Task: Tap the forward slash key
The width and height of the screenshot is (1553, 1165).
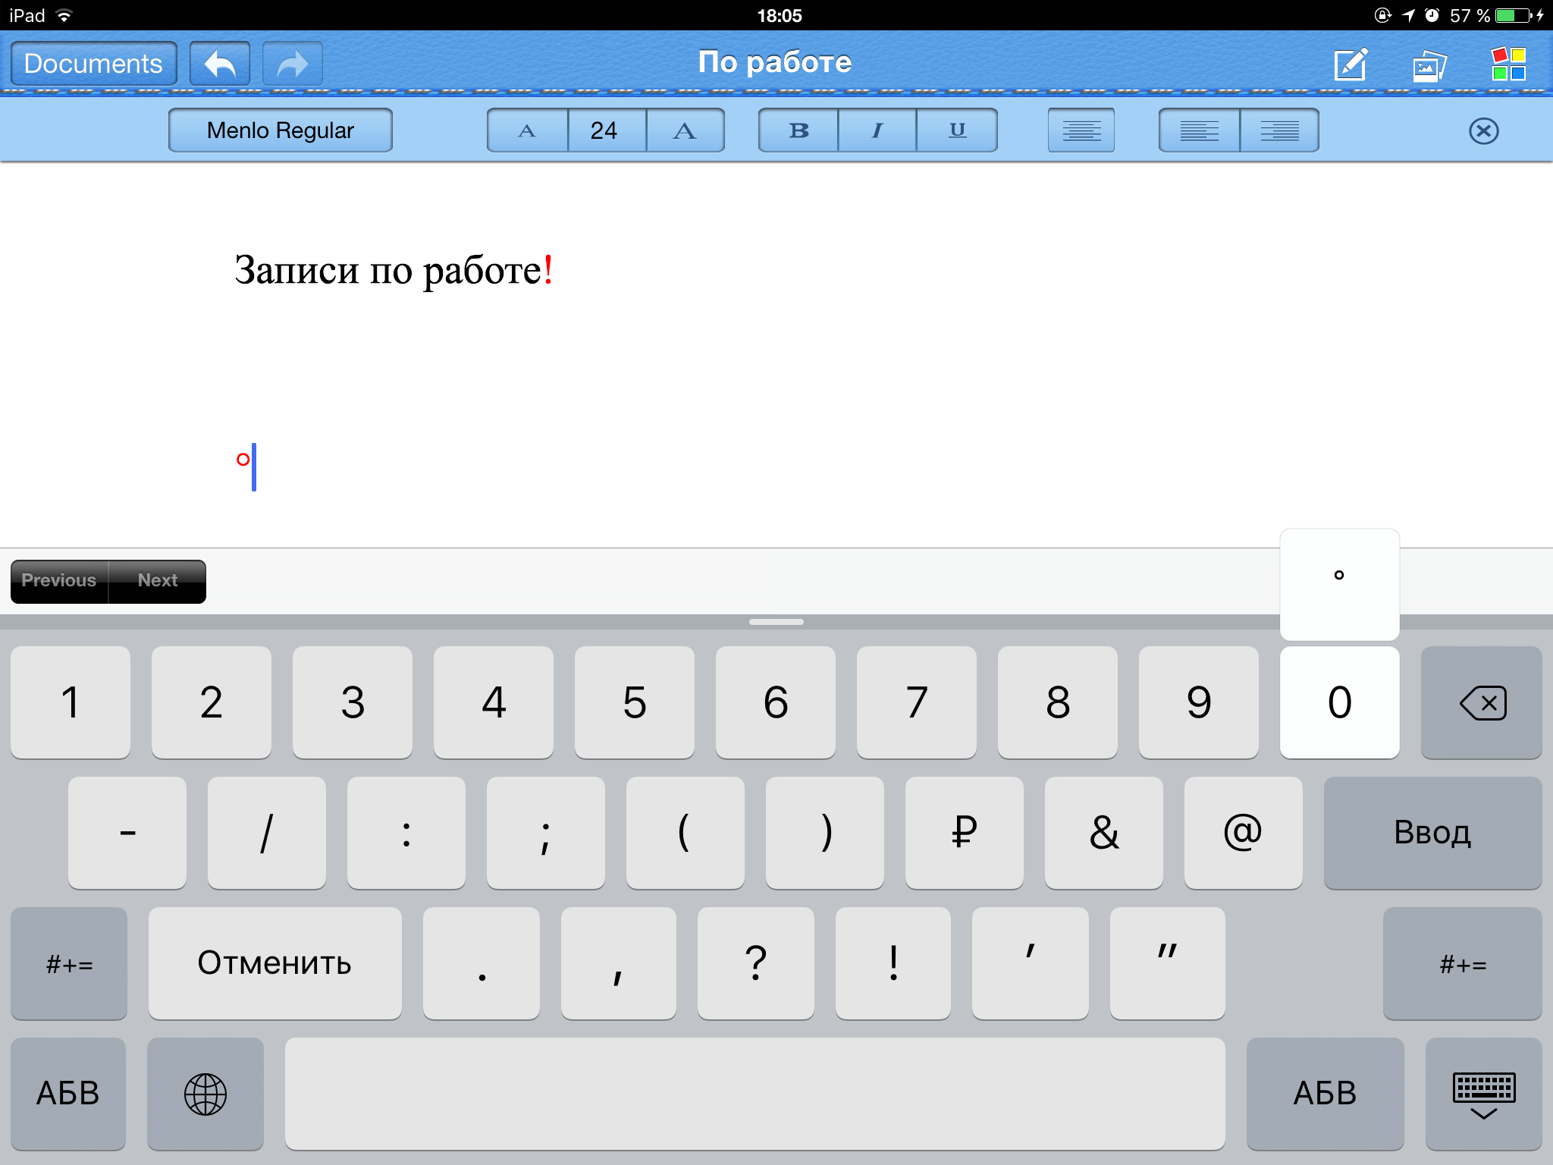Action: (266, 833)
